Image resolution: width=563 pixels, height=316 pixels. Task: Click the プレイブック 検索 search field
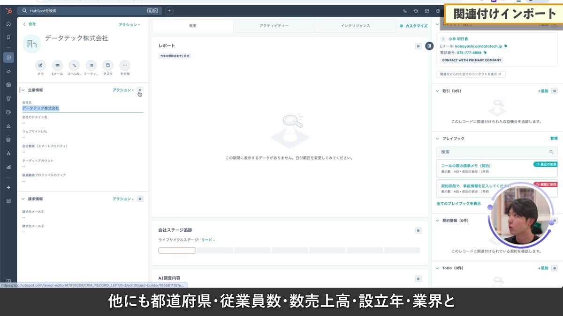[493, 152]
